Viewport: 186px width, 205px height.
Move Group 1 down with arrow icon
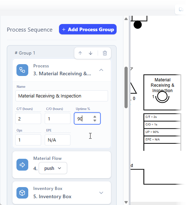[90, 53]
